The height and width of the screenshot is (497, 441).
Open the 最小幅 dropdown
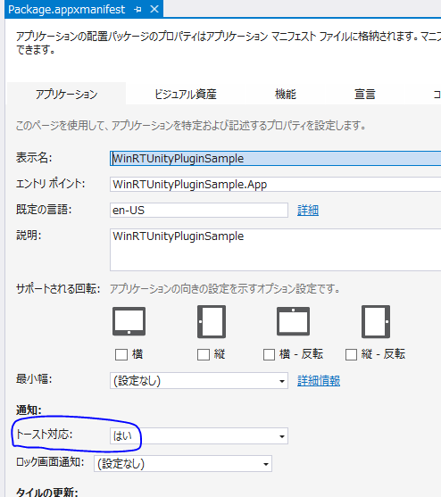[199, 381]
